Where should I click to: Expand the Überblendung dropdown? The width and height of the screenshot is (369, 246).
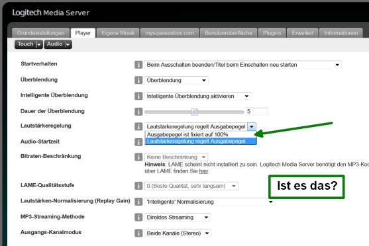[176, 81]
